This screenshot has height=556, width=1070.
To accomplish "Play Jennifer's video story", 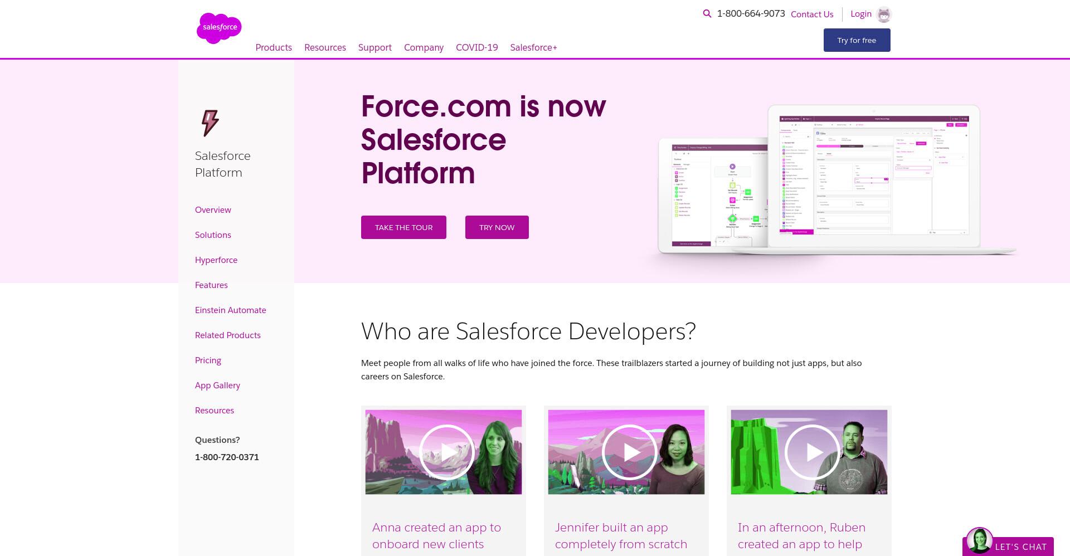I will click(x=629, y=452).
